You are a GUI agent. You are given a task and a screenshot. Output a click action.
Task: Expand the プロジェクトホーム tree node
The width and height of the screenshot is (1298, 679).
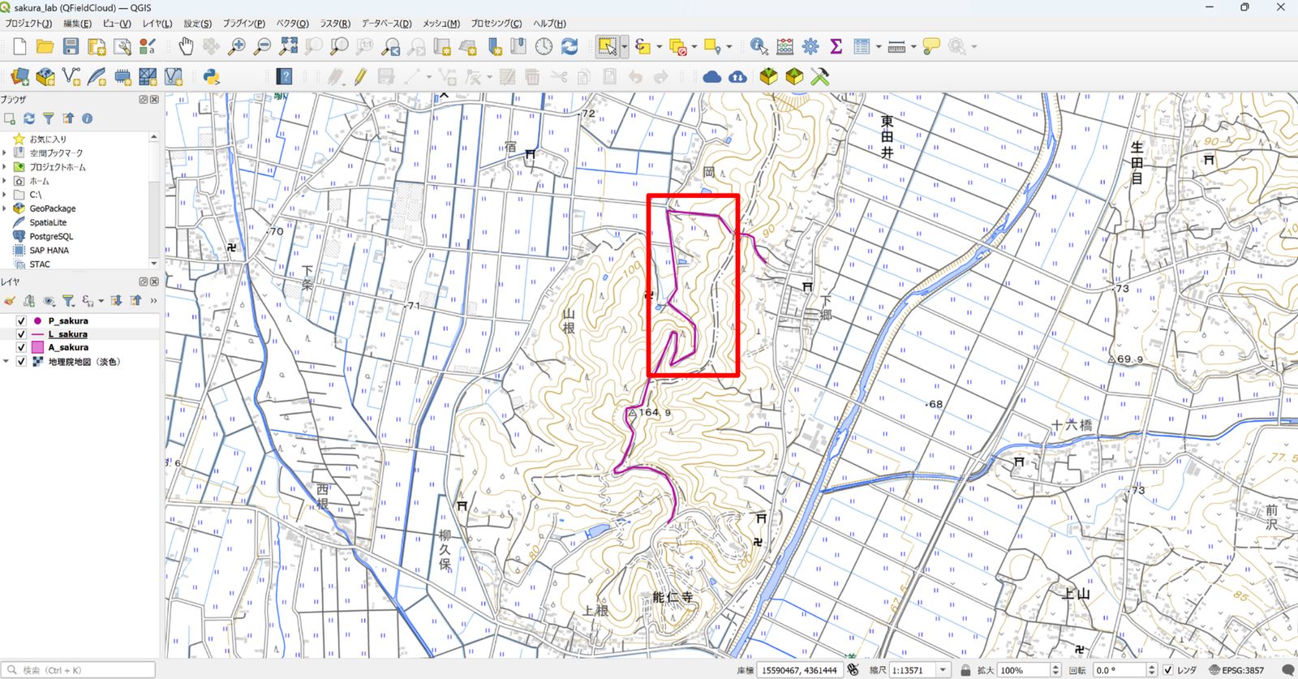click(x=5, y=166)
